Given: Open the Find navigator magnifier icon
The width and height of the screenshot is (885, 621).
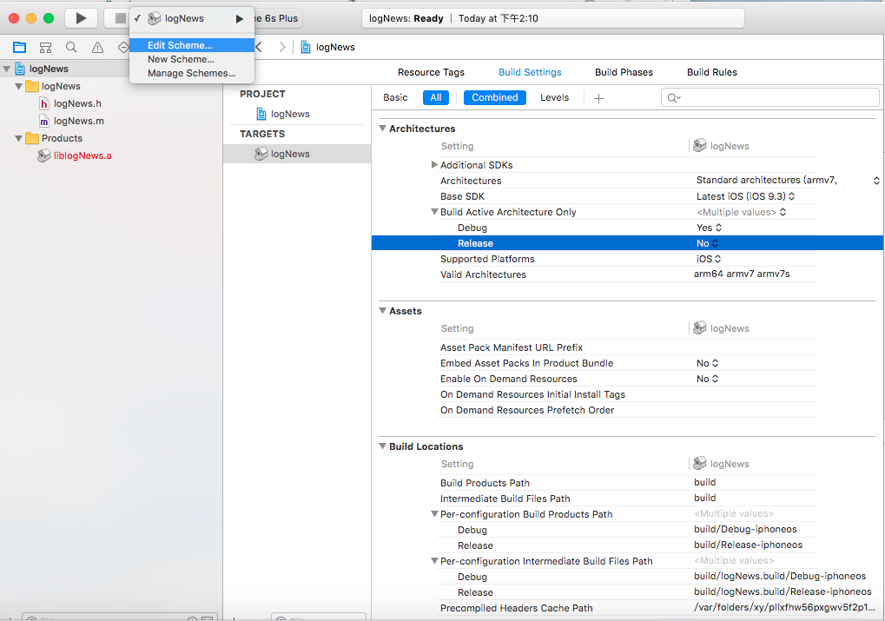Looking at the screenshot, I should click(71, 48).
